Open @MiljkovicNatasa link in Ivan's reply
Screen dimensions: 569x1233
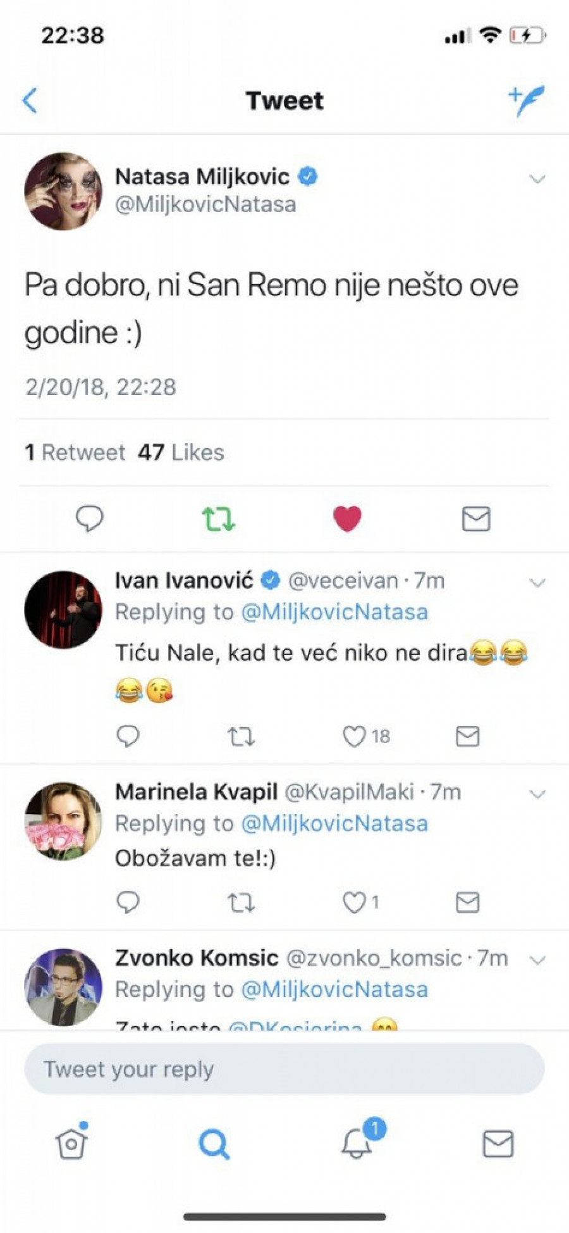pos(334,612)
